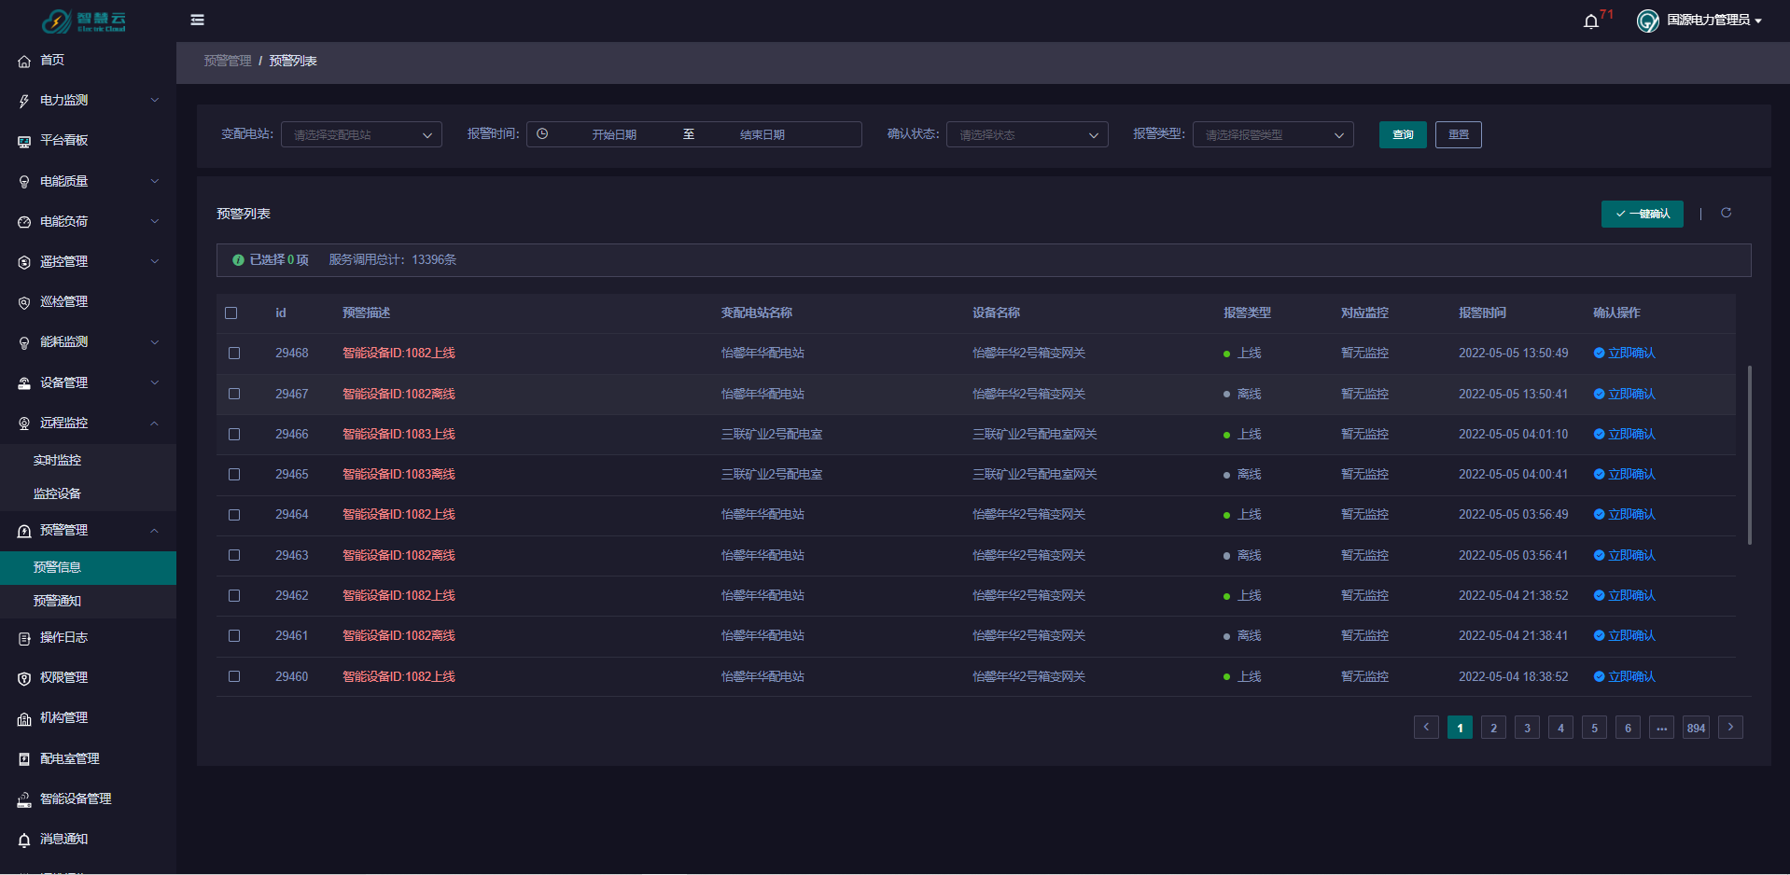Image resolution: width=1790 pixels, height=875 pixels.
Task: Click the 权限管理 shield icon
Action: click(24, 678)
